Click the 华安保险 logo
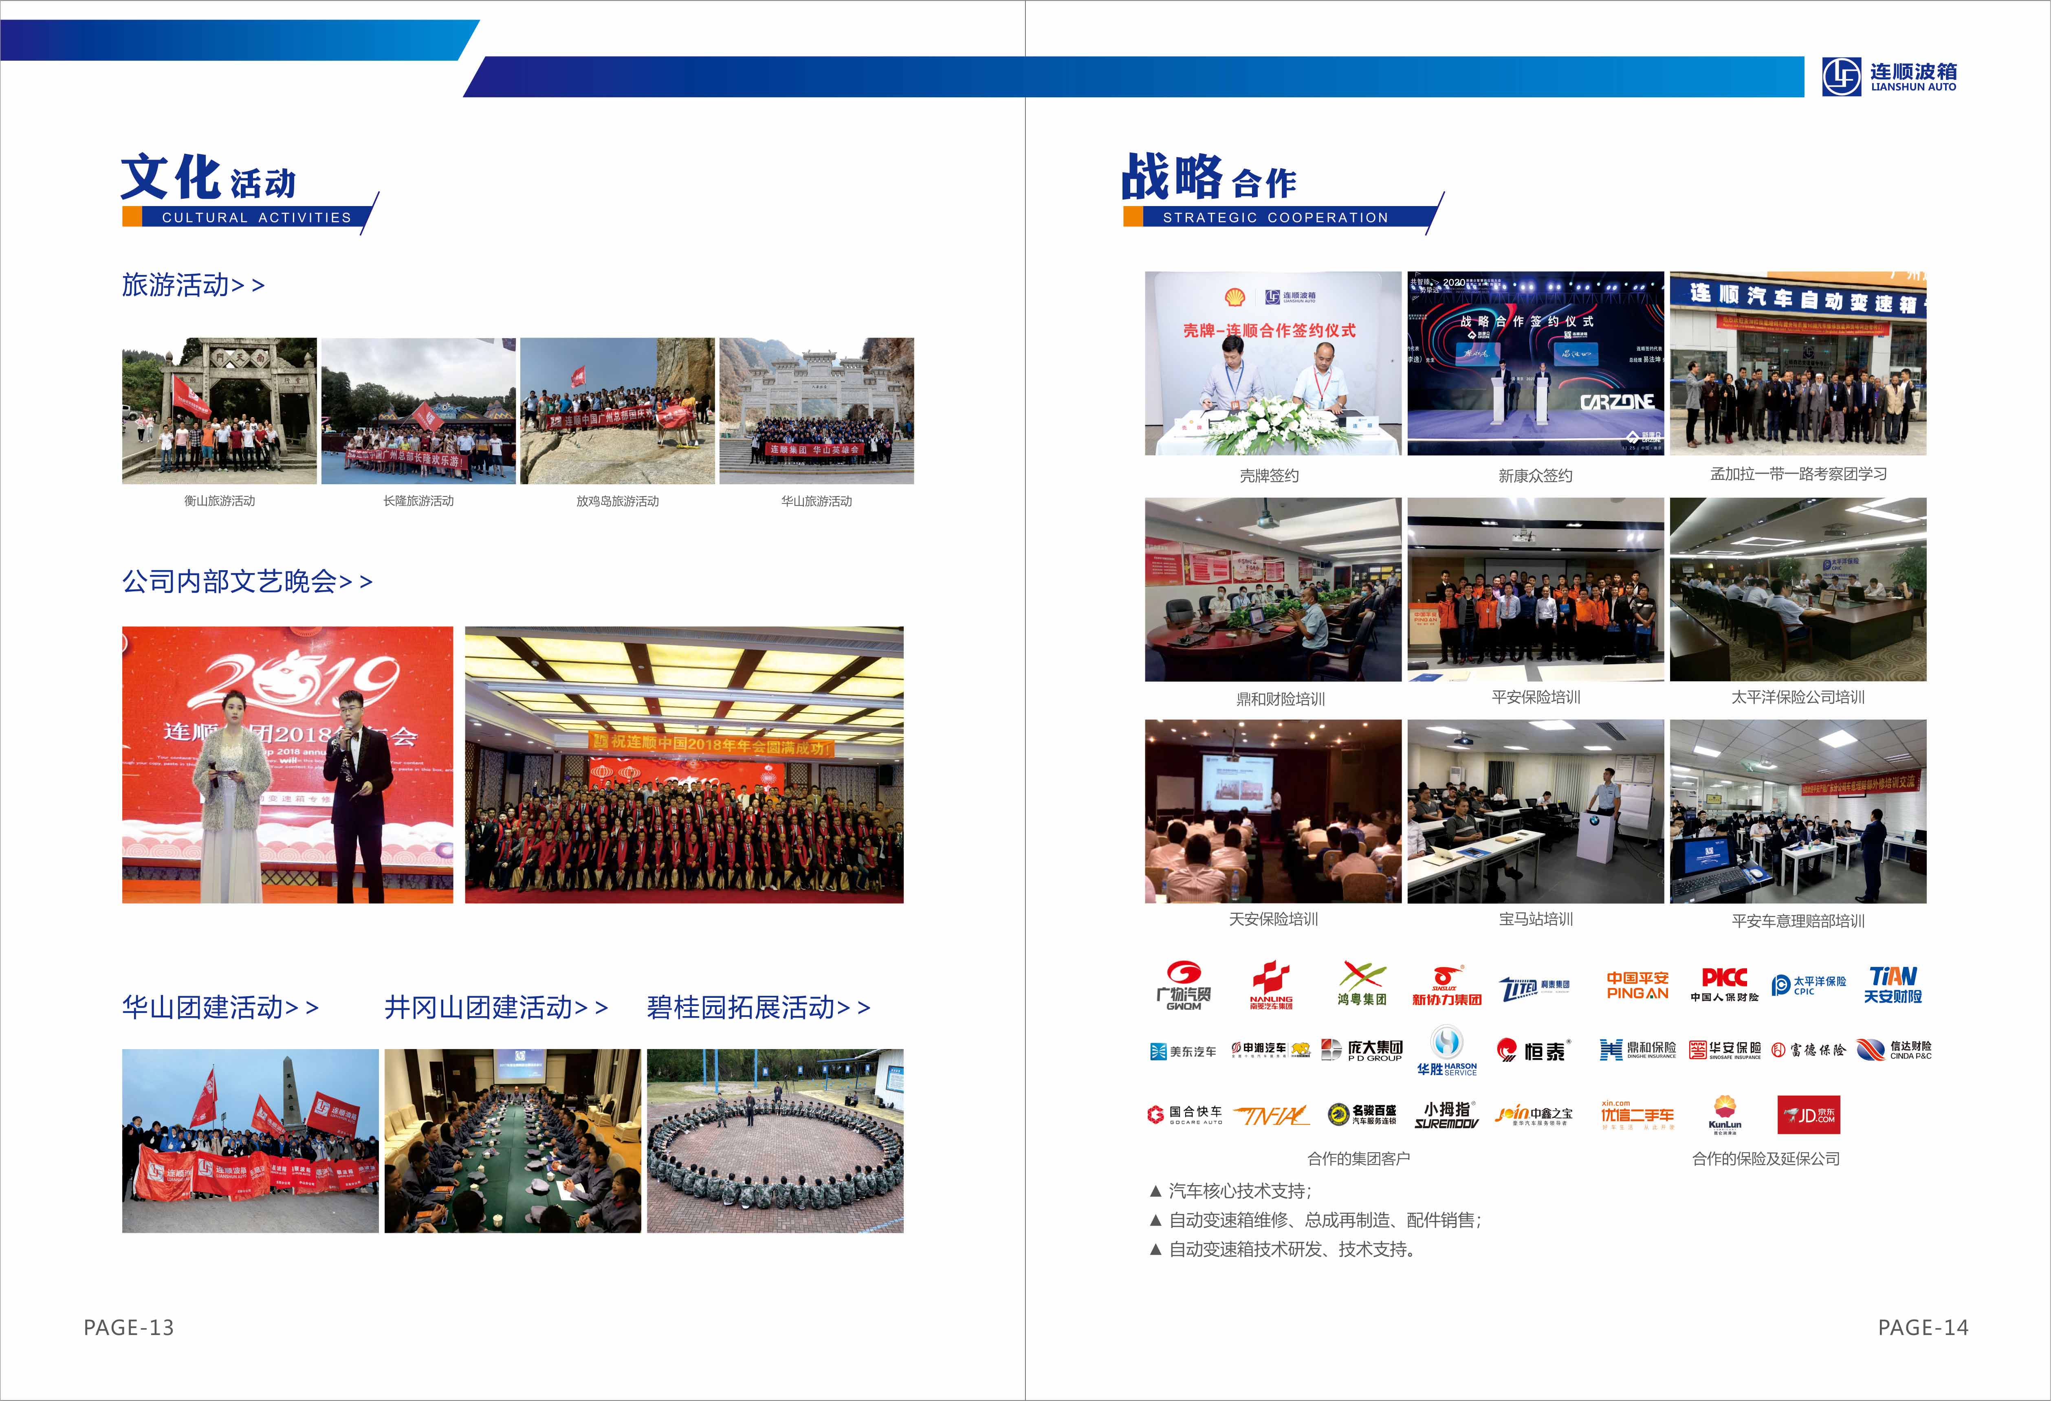The width and height of the screenshot is (2051, 1401). click(x=1725, y=1049)
